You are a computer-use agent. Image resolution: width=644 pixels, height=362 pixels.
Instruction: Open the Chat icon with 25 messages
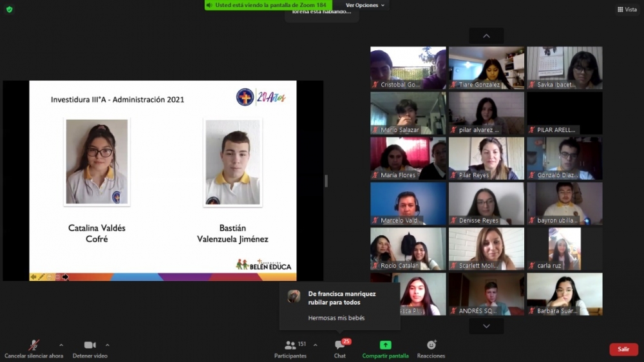click(x=339, y=345)
